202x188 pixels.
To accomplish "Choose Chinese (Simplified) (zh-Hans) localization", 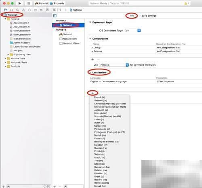I will pos(110,104).
